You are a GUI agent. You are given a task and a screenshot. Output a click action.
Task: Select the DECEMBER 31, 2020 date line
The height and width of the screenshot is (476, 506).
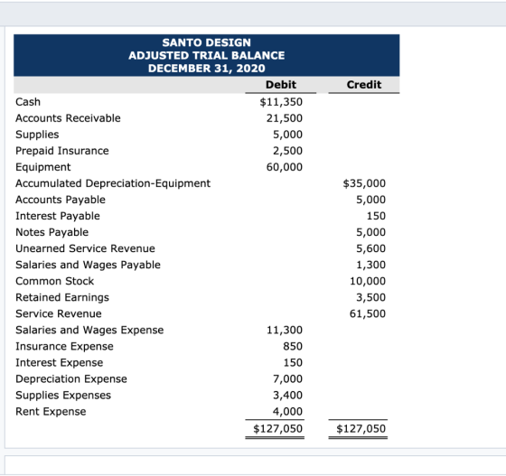(x=207, y=69)
